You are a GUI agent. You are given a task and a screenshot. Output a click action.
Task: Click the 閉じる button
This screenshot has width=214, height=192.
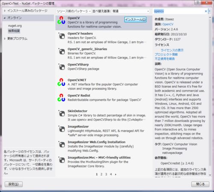[x=200, y=184]
